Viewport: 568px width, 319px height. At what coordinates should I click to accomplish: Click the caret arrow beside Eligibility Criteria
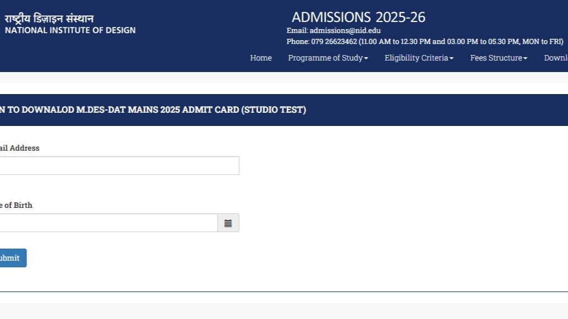pyautogui.click(x=452, y=58)
